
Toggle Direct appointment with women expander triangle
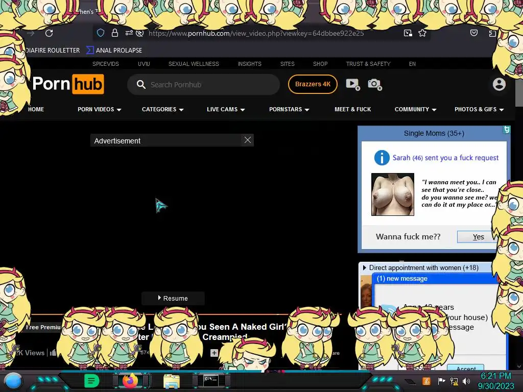[364, 267]
